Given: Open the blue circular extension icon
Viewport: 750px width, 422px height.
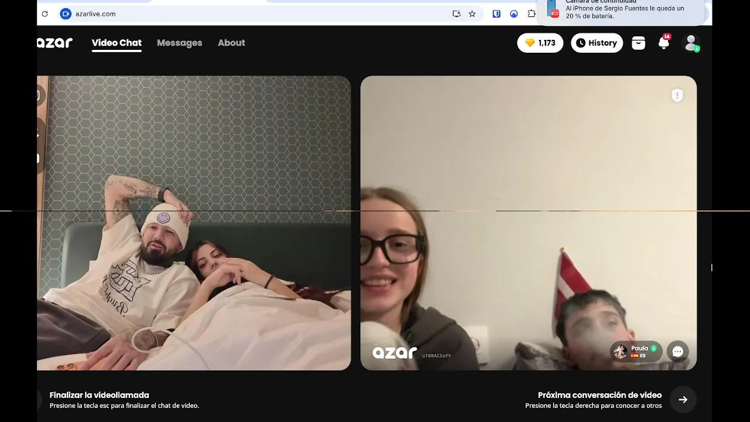Looking at the screenshot, I should 514,13.
